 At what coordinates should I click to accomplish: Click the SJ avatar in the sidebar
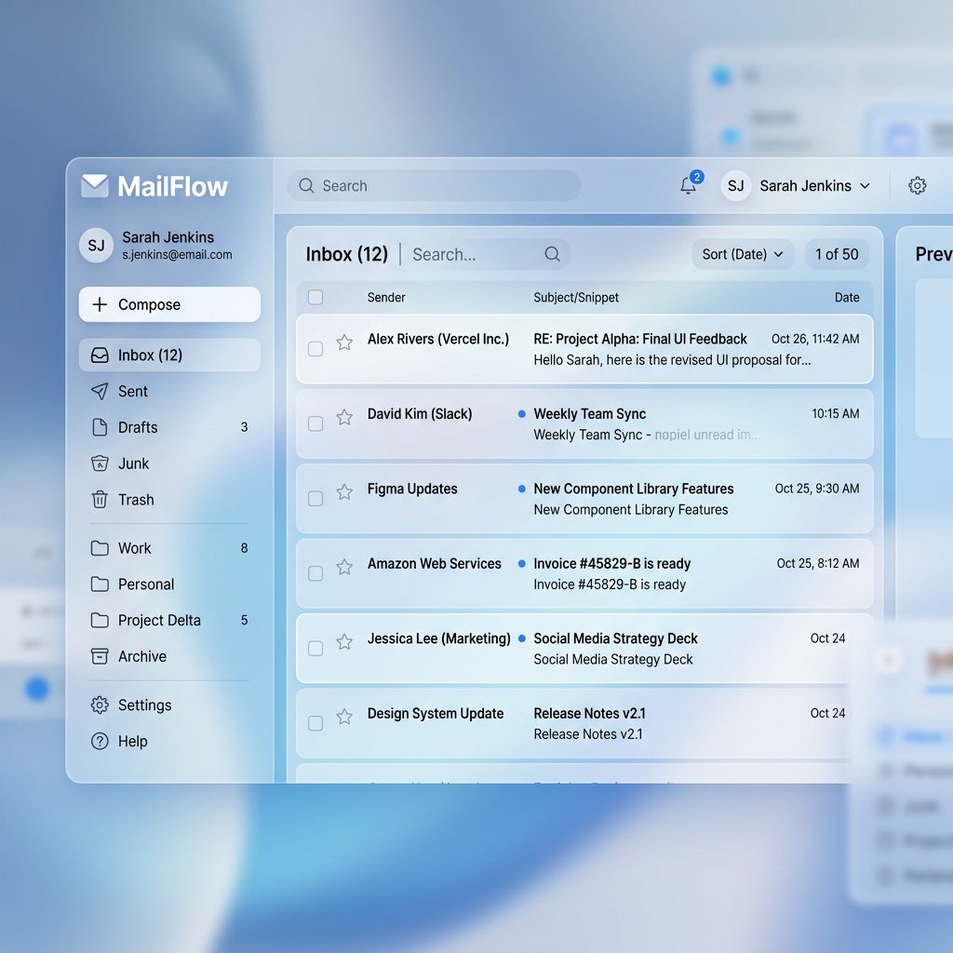[96, 246]
